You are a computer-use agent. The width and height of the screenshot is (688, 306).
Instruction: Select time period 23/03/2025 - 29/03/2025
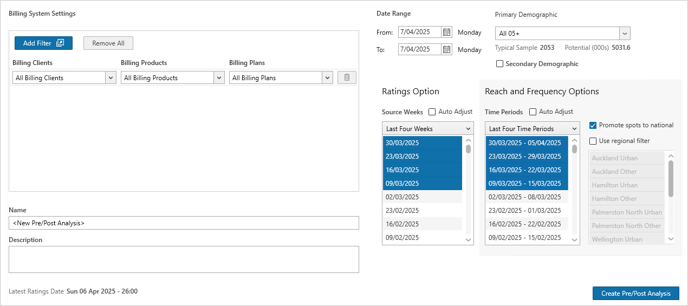point(527,157)
